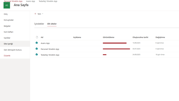Viewport: 179px width, 101px height.
Task: Click the Açıklama column header
Action: 77,37
